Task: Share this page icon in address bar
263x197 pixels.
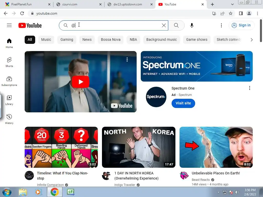Action: [222, 13]
